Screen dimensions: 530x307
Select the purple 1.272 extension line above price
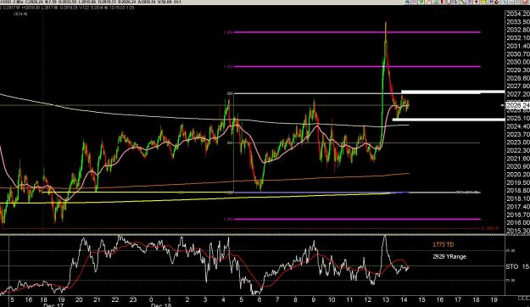point(357,67)
